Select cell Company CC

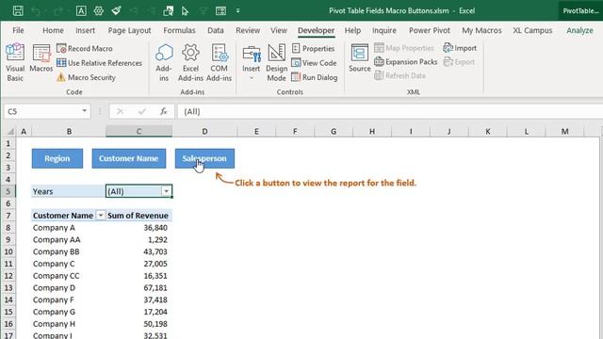(x=69, y=276)
